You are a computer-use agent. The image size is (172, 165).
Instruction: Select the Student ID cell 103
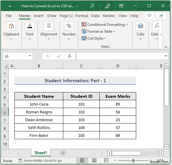pos(81,120)
